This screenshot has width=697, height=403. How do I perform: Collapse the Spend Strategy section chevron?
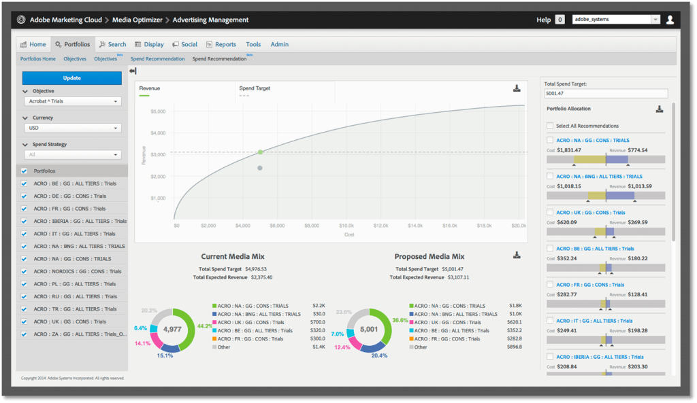pos(25,145)
